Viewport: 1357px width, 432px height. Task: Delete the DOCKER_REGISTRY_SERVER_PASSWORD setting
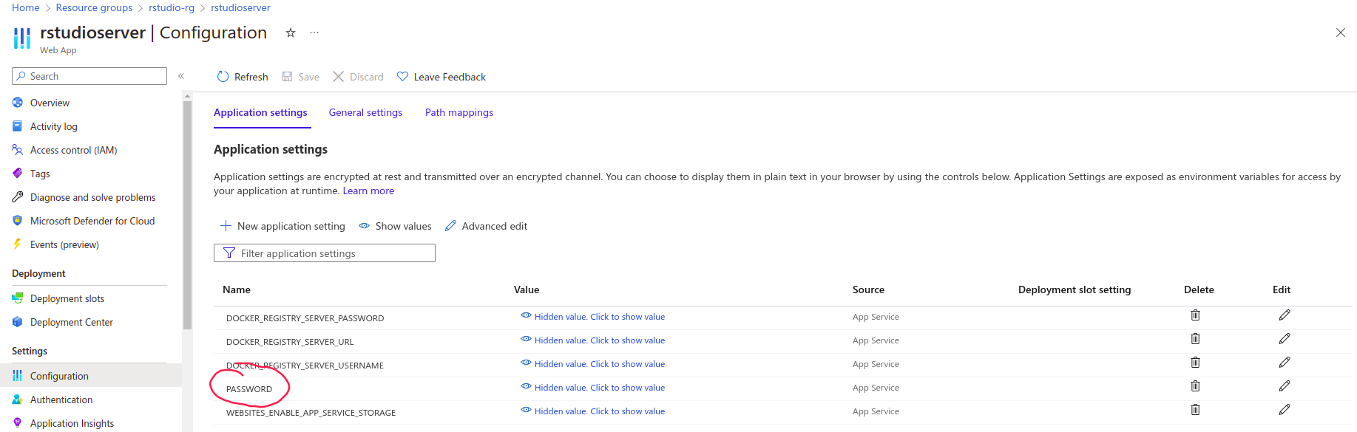[x=1195, y=315]
